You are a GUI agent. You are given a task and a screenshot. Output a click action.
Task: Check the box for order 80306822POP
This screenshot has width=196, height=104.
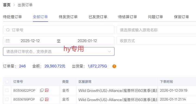(7, 90)
